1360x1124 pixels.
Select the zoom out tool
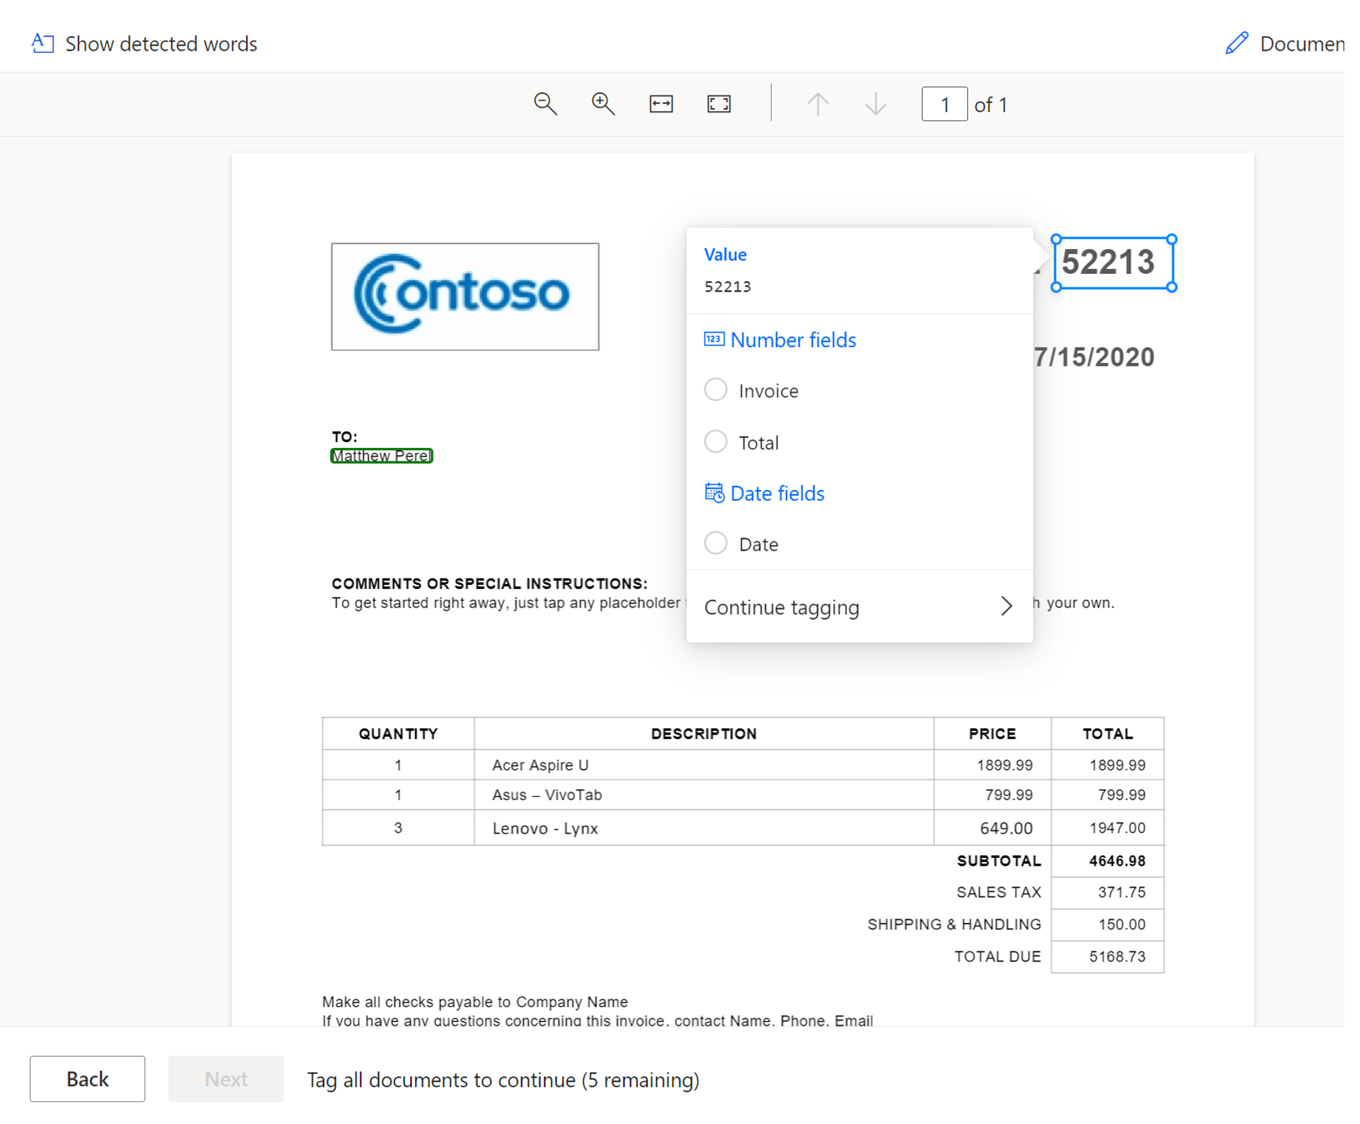[x=545, y=104]
